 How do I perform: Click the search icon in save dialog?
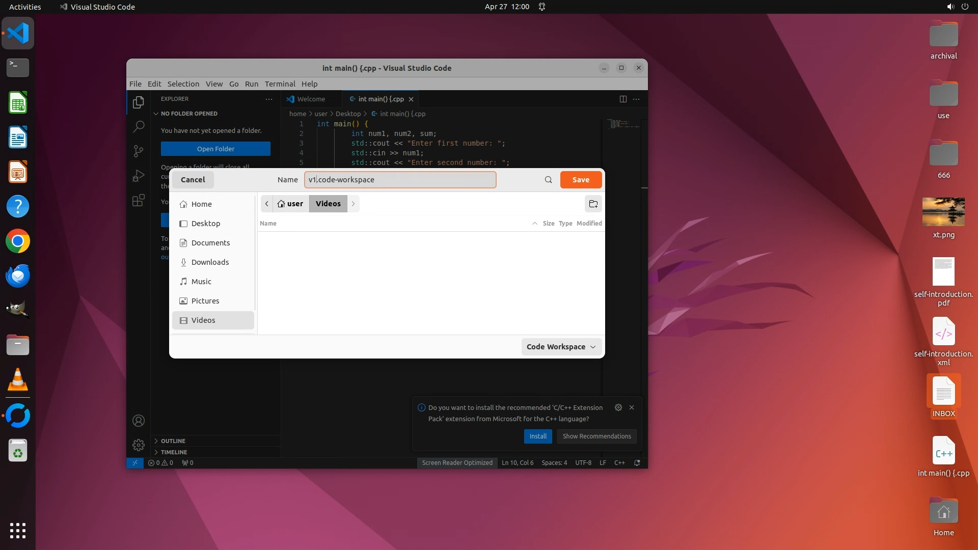548,180
